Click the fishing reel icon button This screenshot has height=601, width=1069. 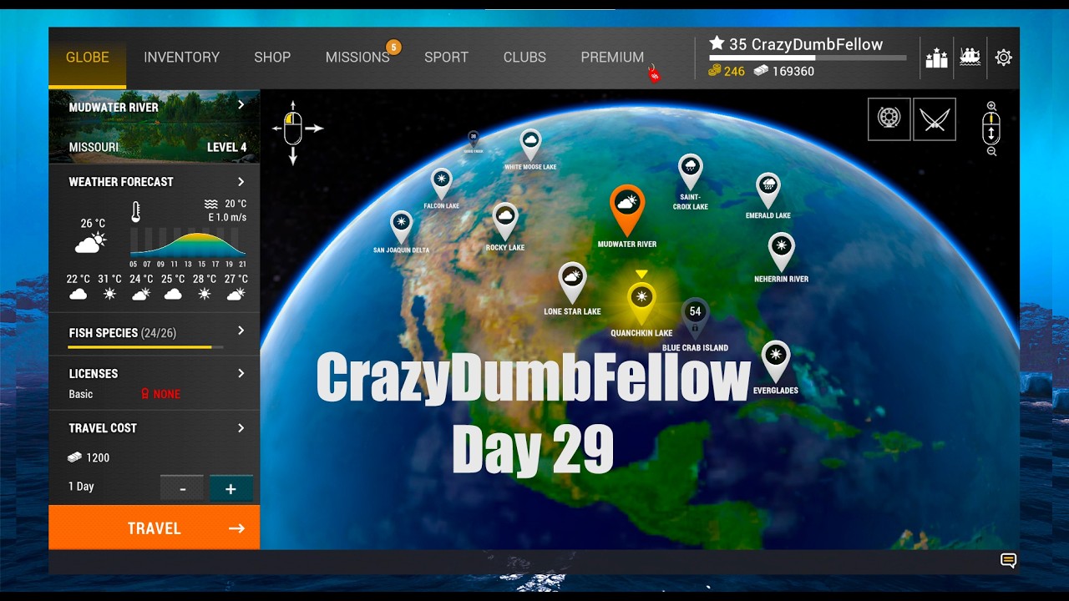[889, 119]
